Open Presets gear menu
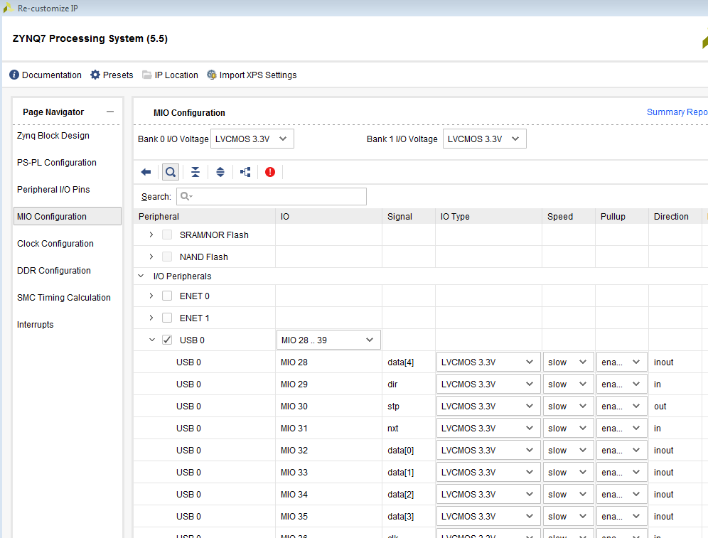The height and width of the screenshot is (538, 708). tap(112, 75)
